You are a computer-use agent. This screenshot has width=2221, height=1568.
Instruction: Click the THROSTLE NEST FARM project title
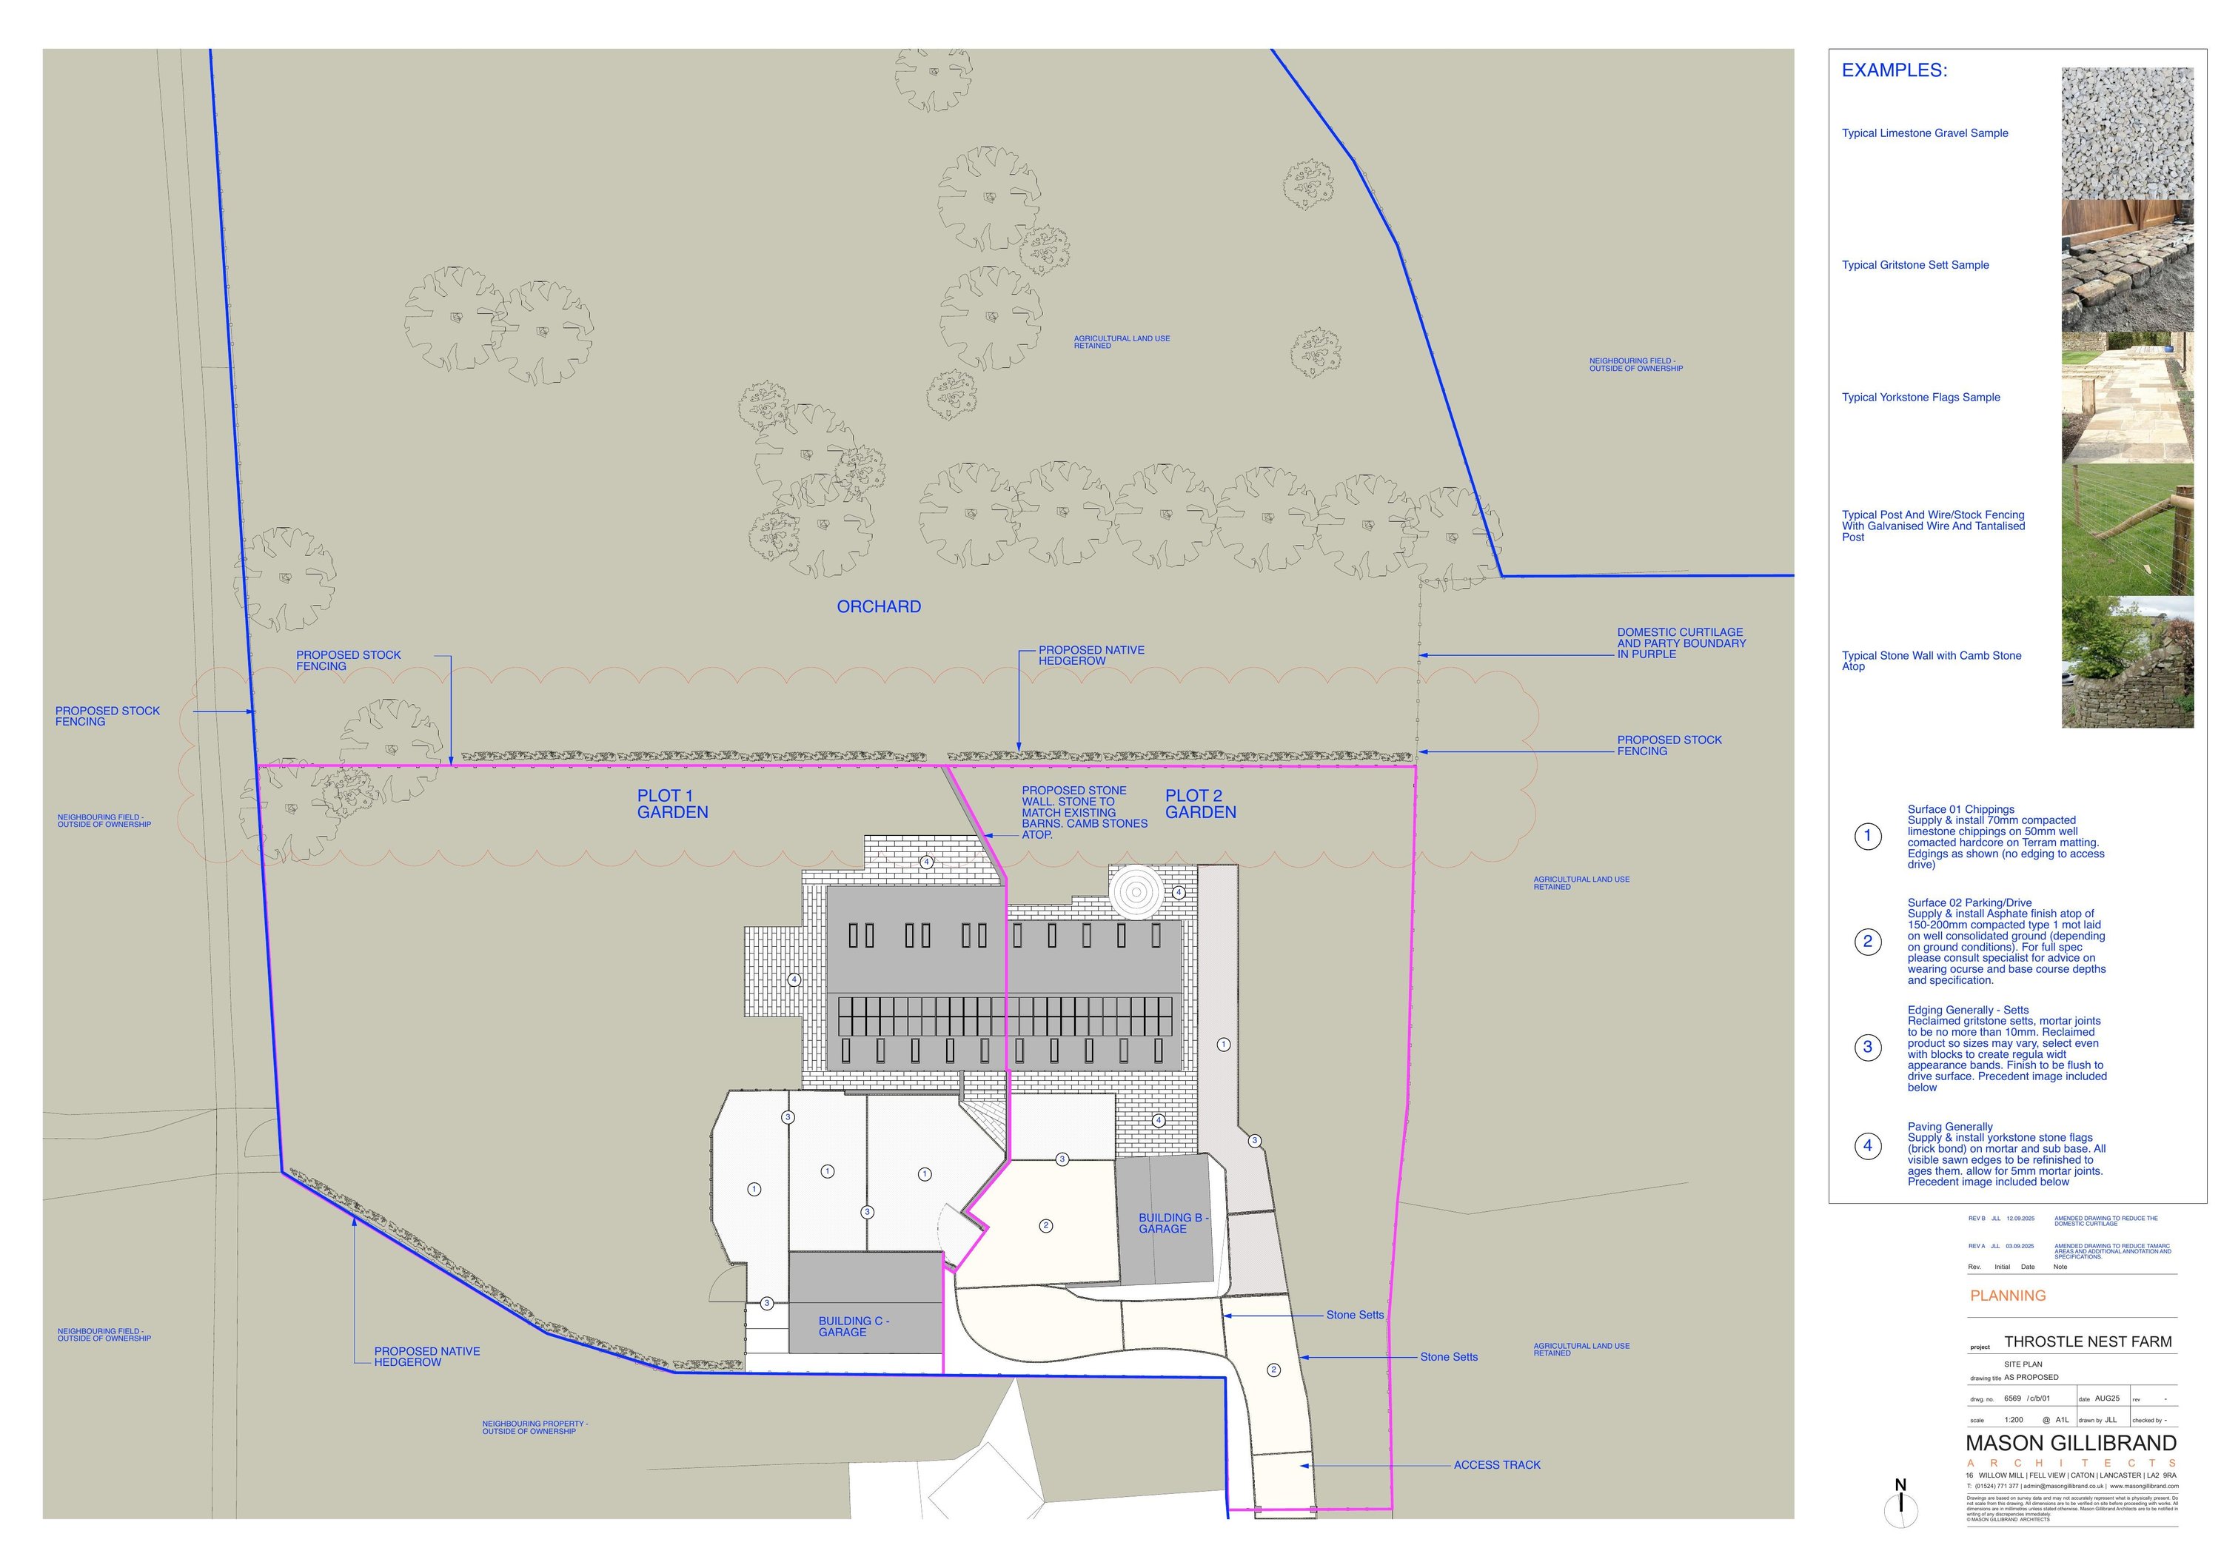(x=2088, y=1341)
